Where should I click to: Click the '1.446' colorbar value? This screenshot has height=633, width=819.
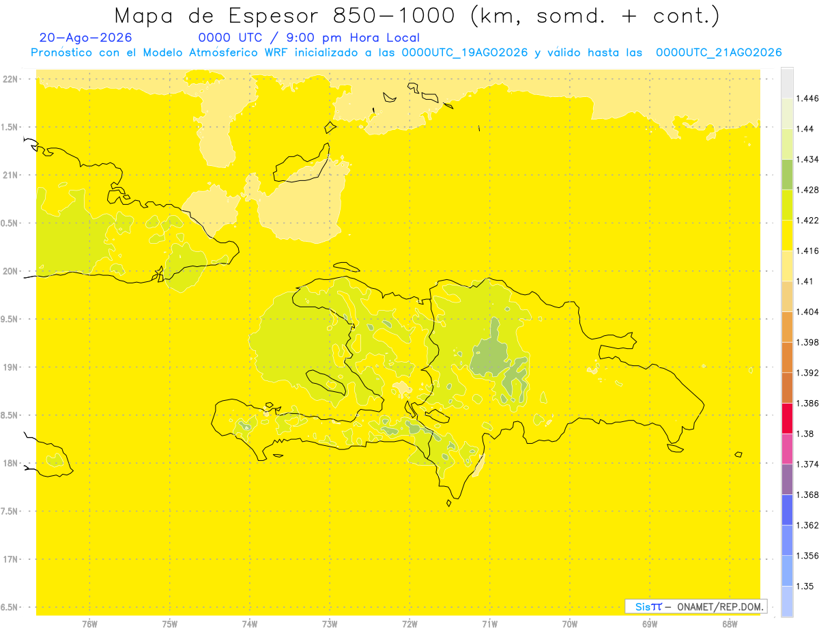coord(807,99)
